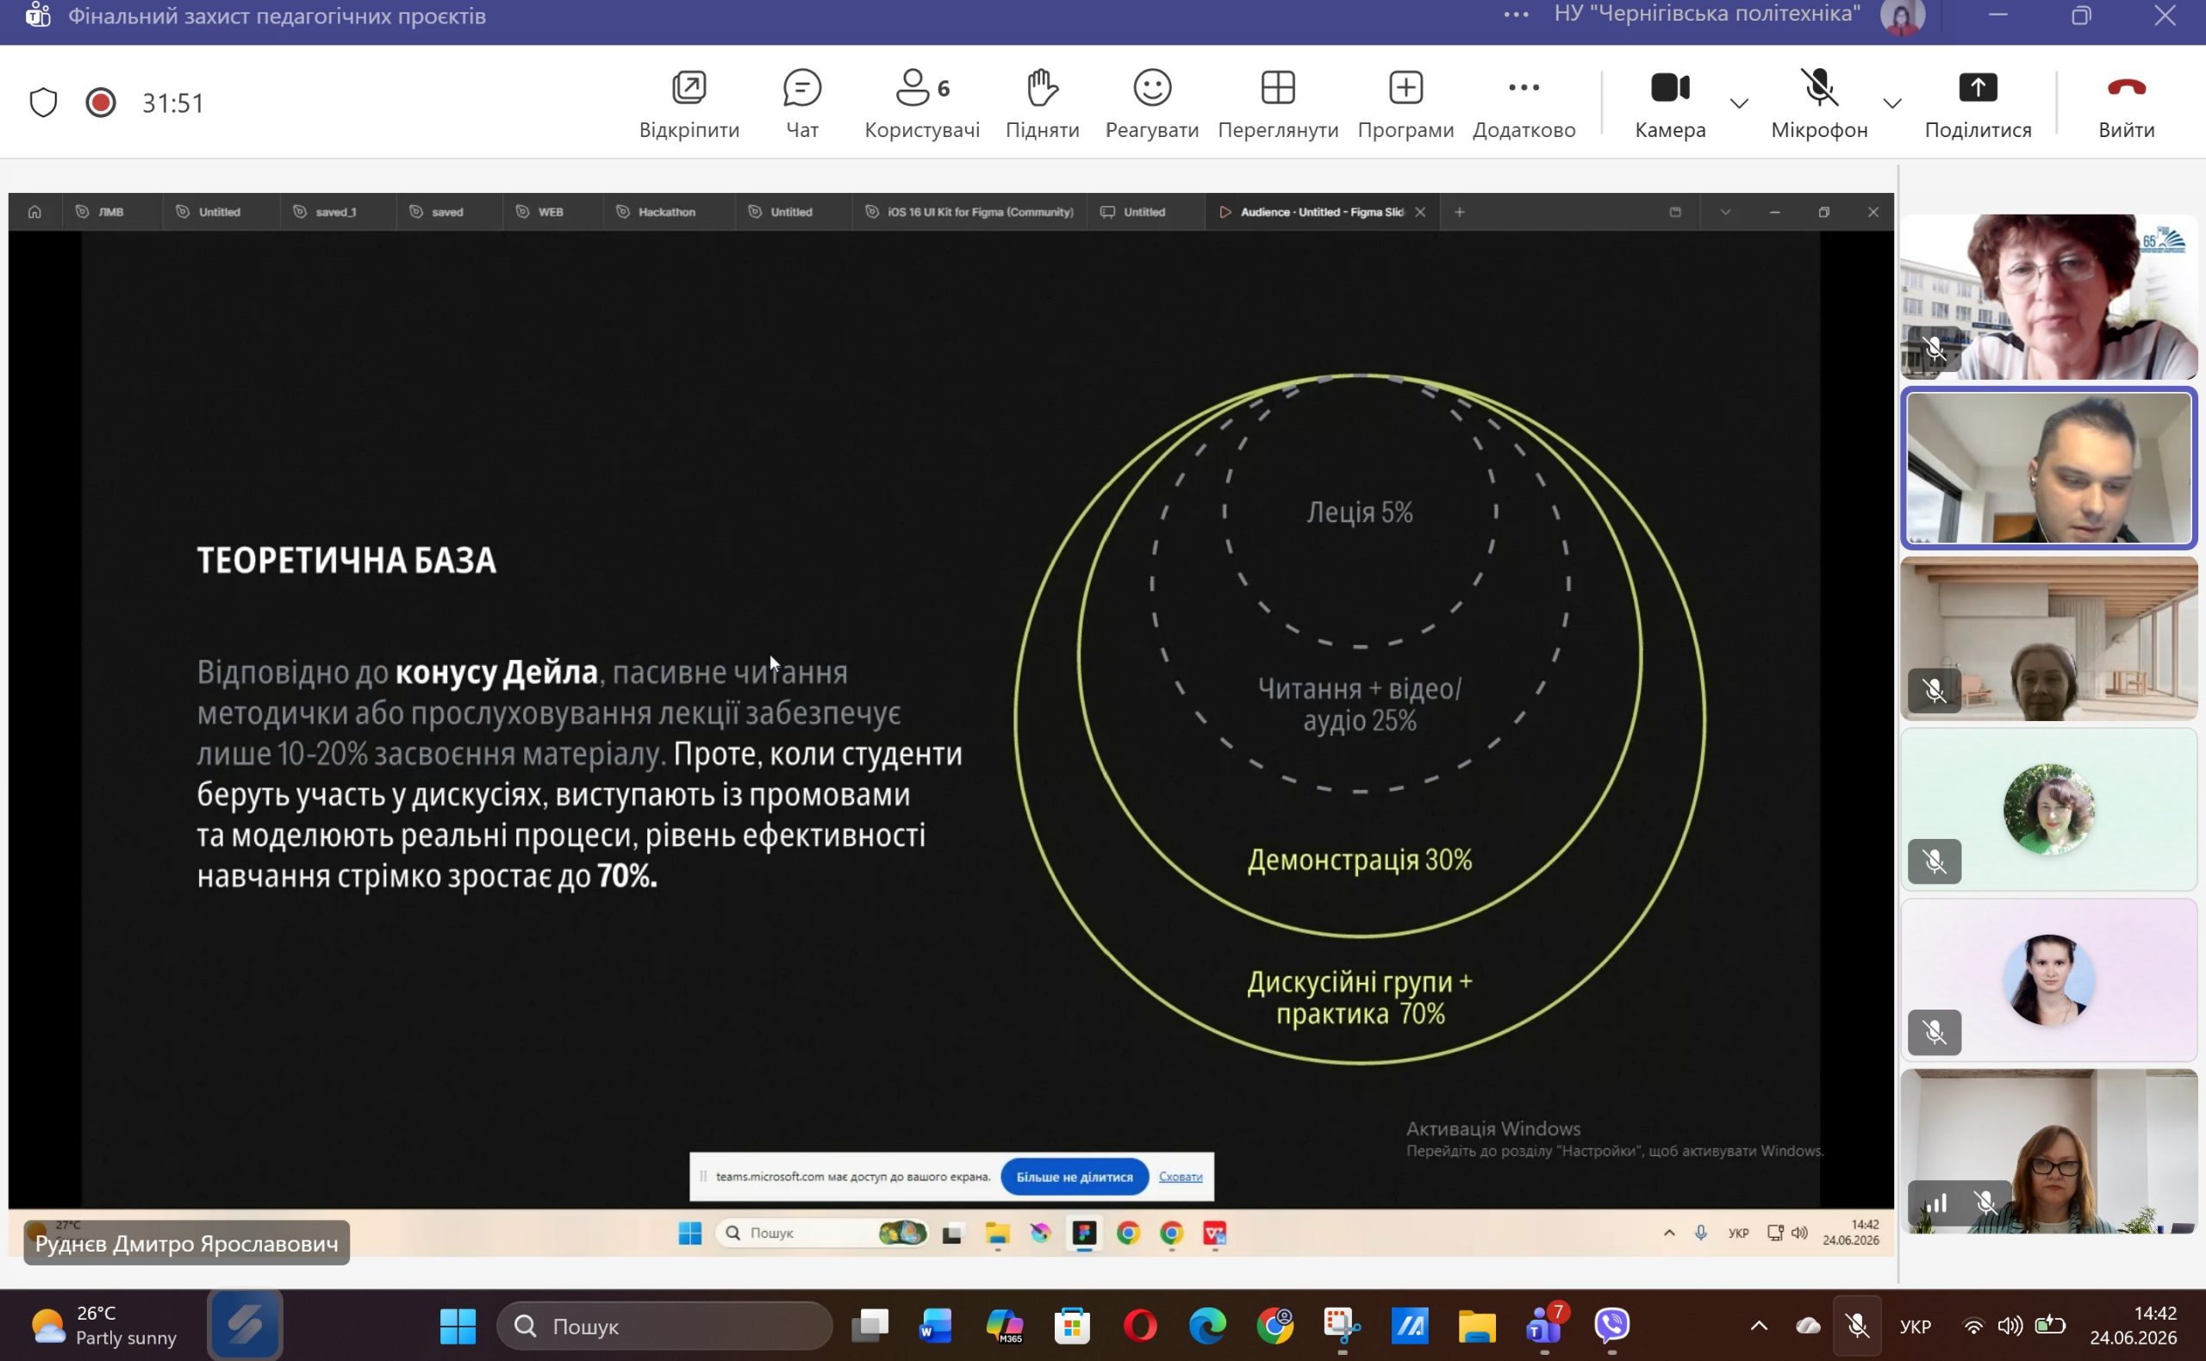Open the profile avatar in title bar
Image resolution: width=2206 pixels, height=1361 pixels.
click(x=1903, y=16)
